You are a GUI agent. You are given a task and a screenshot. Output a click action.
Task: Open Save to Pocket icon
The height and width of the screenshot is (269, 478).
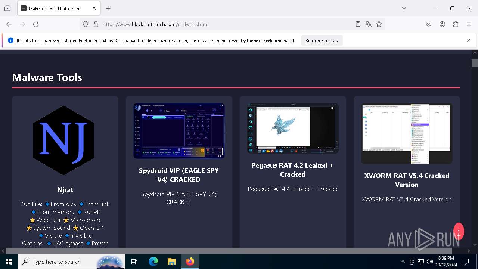pos(429,24)
